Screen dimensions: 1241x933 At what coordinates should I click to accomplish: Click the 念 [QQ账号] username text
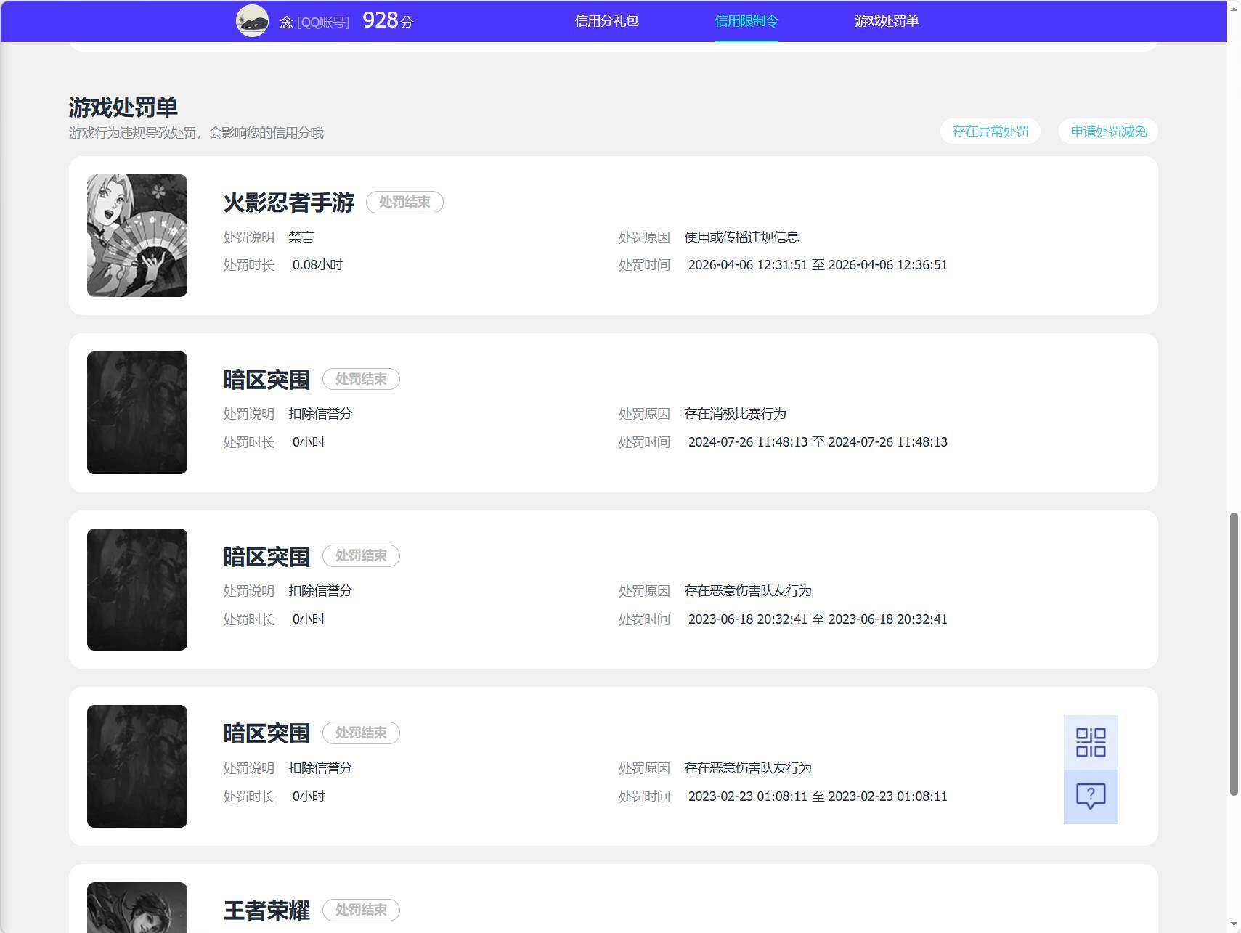click(314, 22)
